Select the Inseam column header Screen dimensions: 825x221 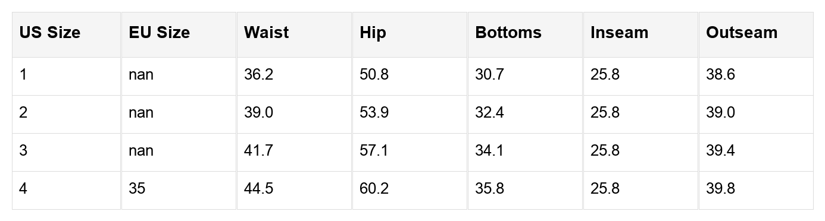coord(640,34)
